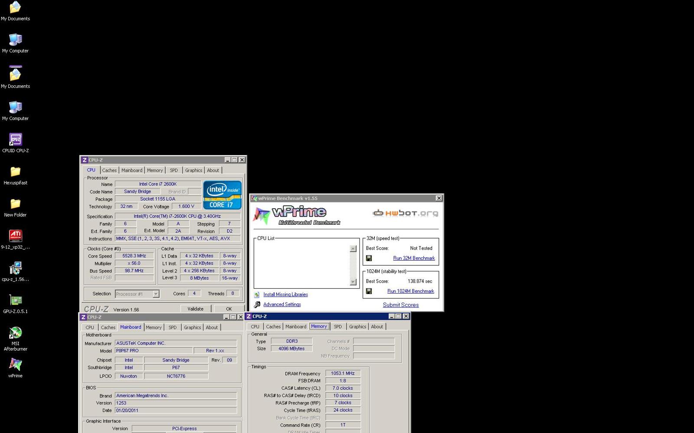The height and width of the screenshot is (433, 694).
Task: Click the Multiplier x 56.0 value
Action: coord(134,263)
